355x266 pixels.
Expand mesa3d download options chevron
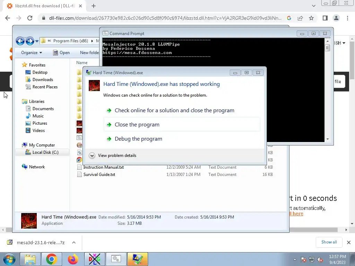74,242
